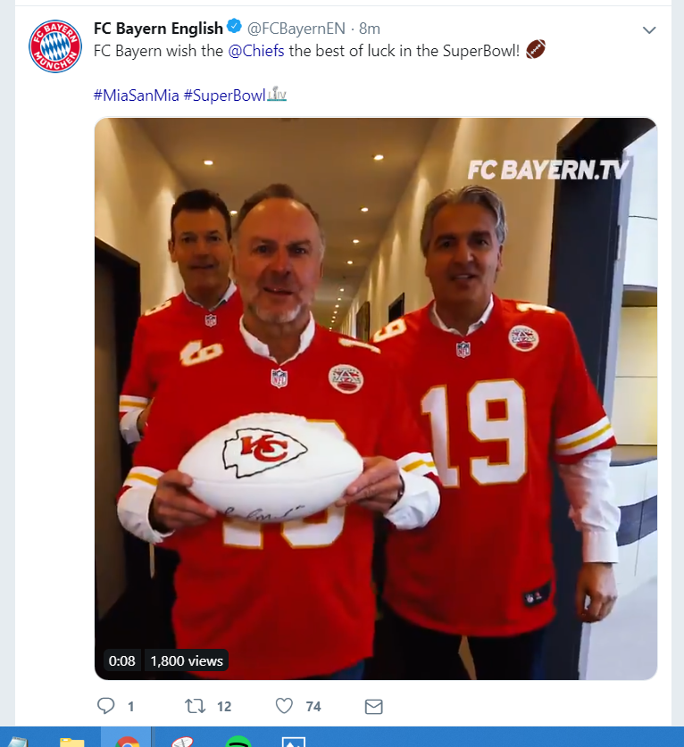Open the 8m tweet timestamp
684x747 pixels.
click(370, 29)
